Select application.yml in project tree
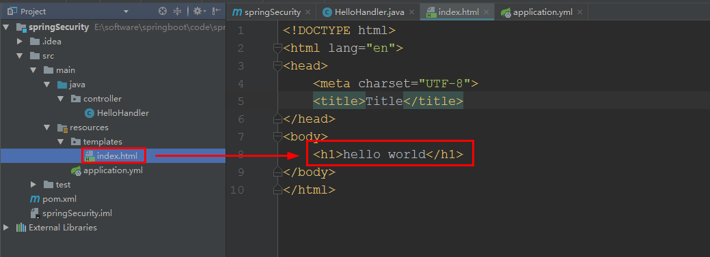This screenshot has width=710, height=257. coord(113,170)
